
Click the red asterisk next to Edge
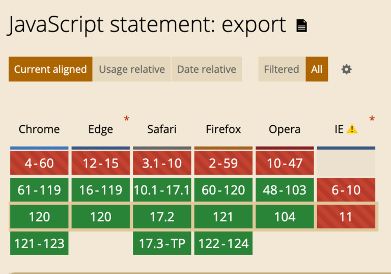[x=126, y=119]
